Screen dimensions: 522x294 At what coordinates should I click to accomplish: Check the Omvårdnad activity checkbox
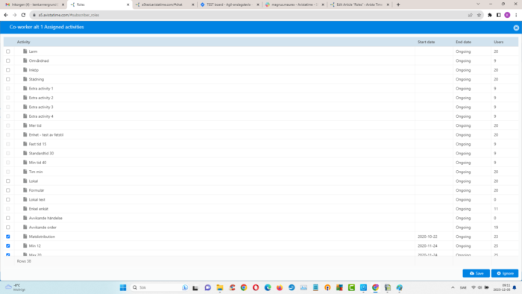[x=8, y=60]
